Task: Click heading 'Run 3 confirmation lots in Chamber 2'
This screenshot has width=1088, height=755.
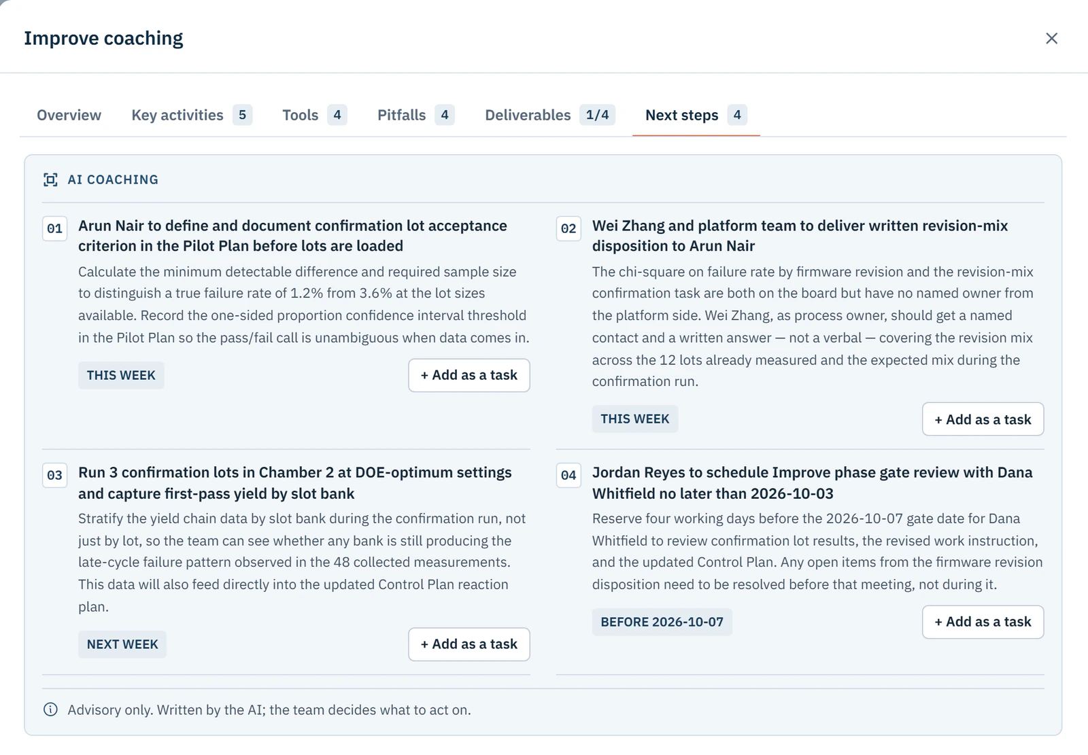Action: point(295,482)
